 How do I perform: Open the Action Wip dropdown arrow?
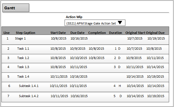click(x=120, y=23)
